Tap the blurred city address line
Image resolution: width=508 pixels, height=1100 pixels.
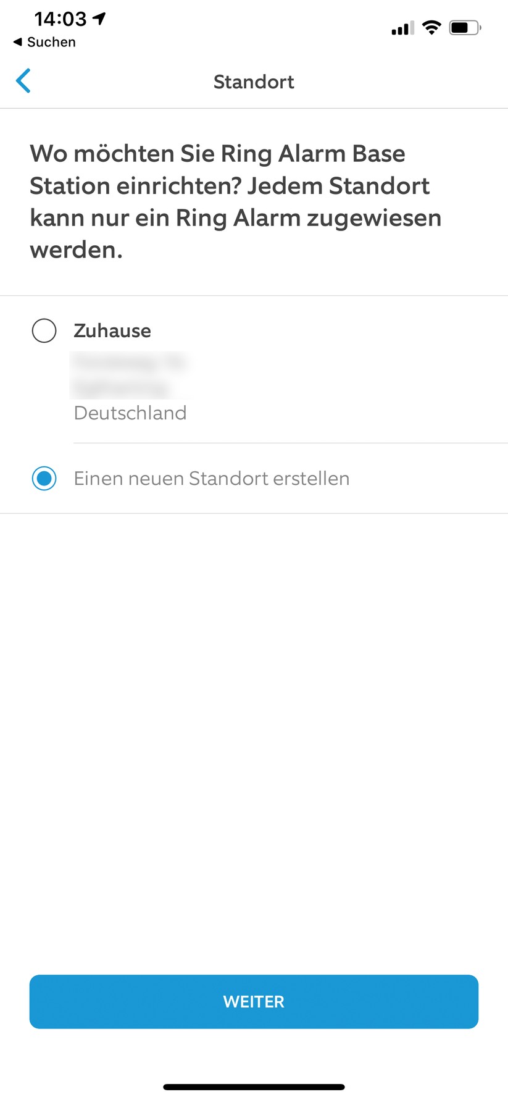coord(121,388)
